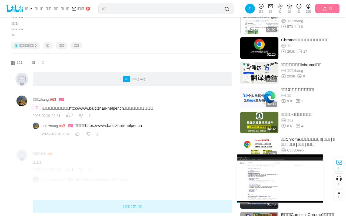This screenshot has width=346, height=216.
Task: Click the floating mini video player
Action: click(280, 178)
